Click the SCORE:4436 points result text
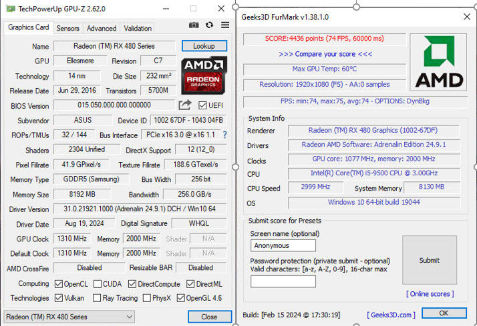Image resolution: width=477 pixels, height=326 pixels. [325, 39]
